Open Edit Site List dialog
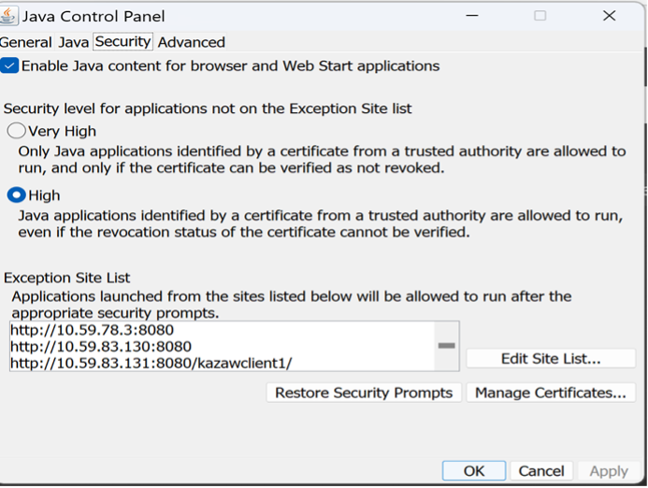 (551, 359)
